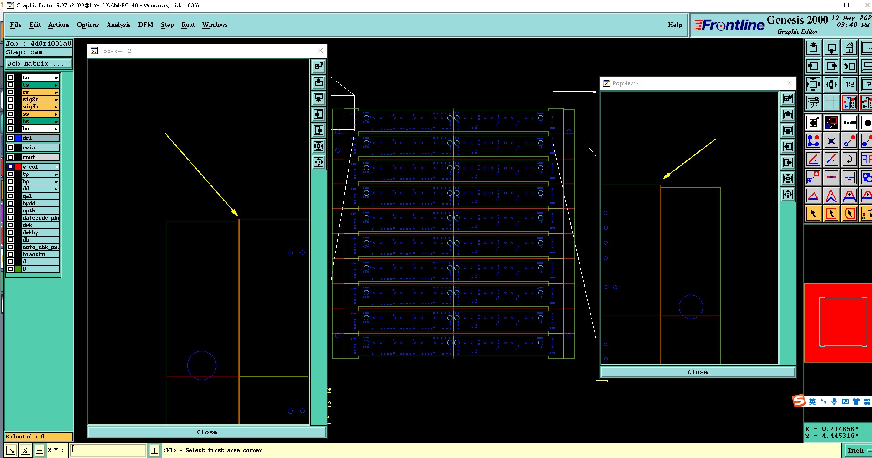Toggle the 'drl' layer checkbox
The height and width of the screenshot is (458, 872).
click(x=10, y=138)
